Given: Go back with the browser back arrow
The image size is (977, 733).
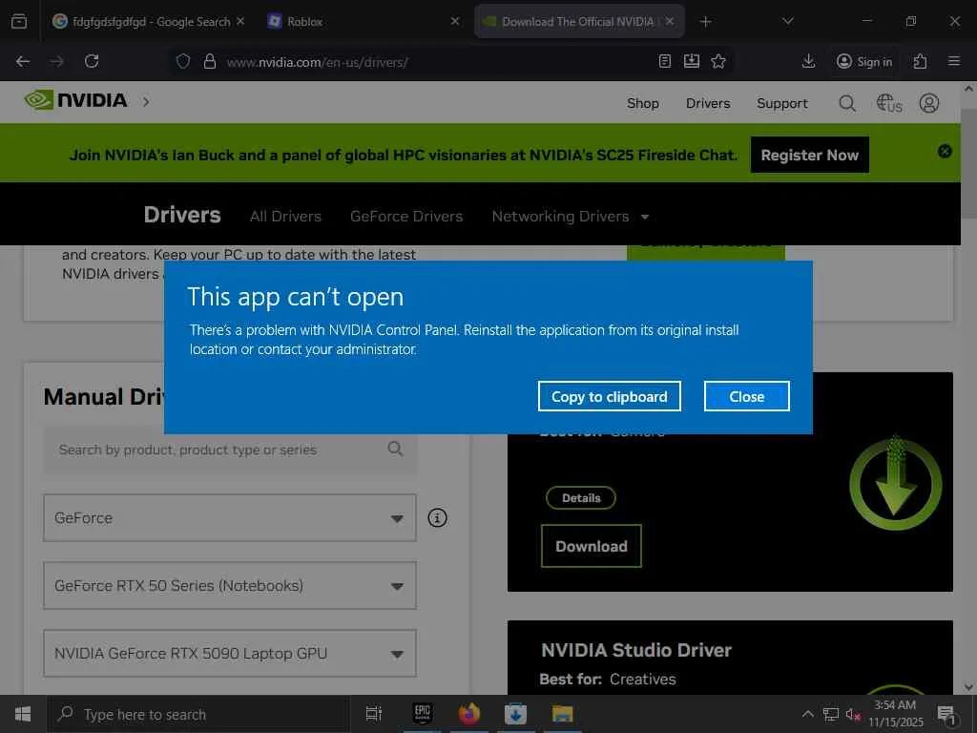Looking at the screenshot, I should (x=23, y=61).
